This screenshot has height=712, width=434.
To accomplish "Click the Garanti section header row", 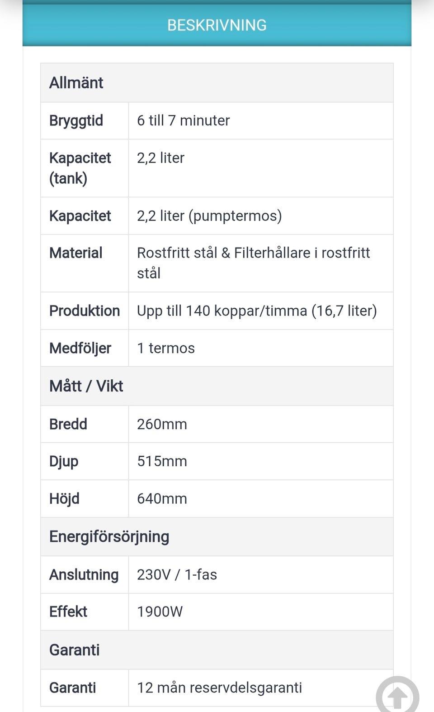I will click(217, 650).
